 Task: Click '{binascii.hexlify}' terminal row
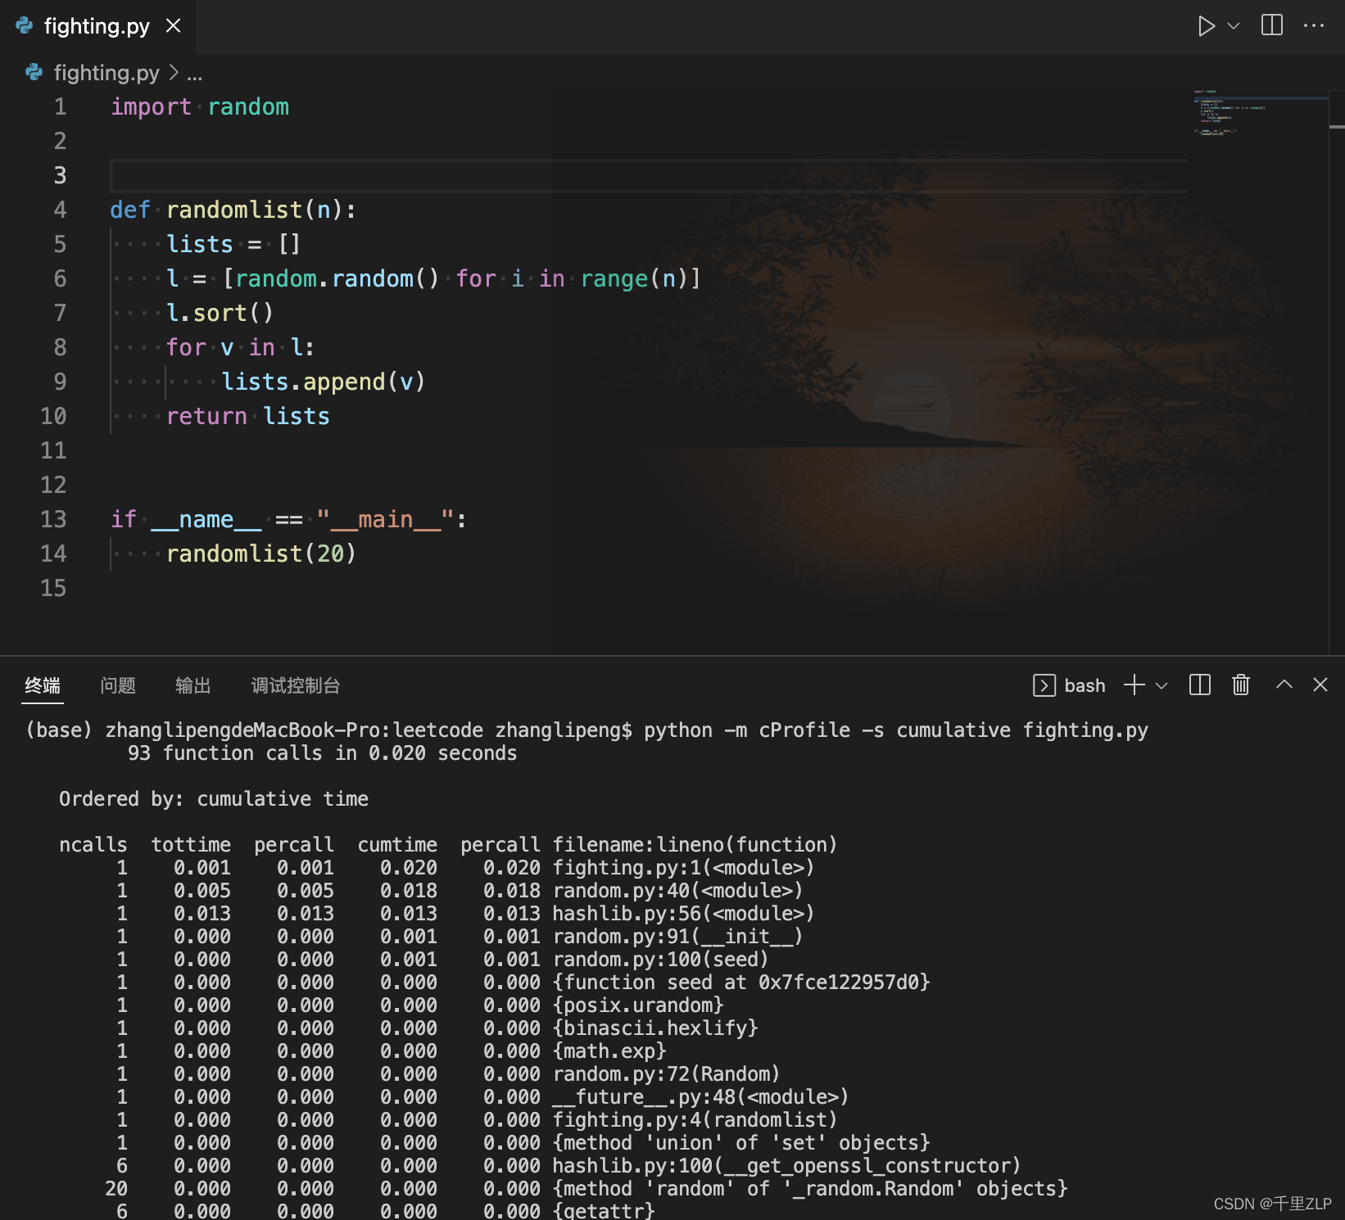point(656,1028)
